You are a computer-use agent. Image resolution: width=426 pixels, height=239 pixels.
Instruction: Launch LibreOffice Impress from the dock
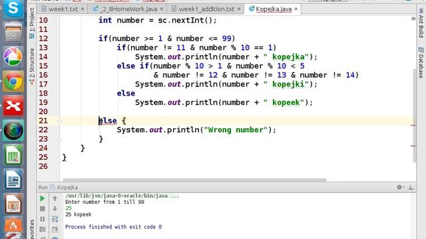pos(13,204)
